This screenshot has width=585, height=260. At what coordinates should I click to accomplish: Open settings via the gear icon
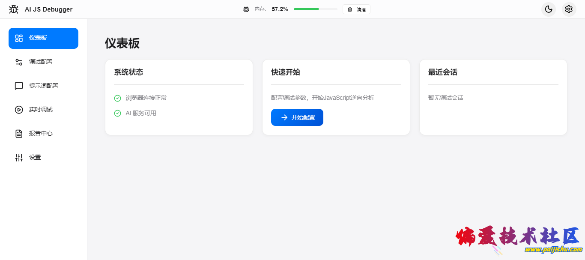tap(569, 9)
